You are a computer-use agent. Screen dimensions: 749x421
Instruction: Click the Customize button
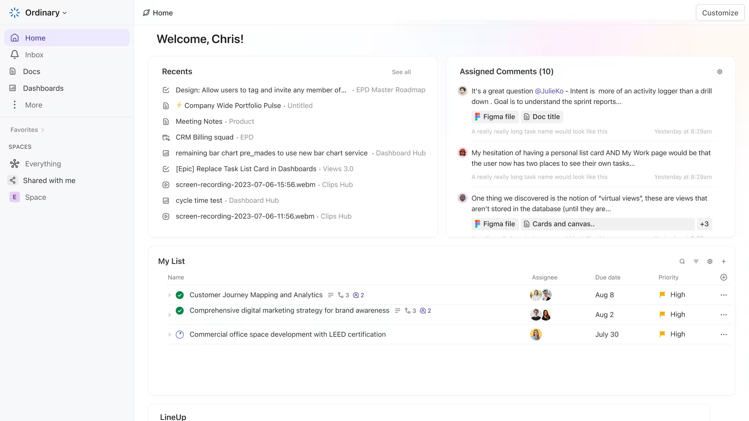pyautogui.click(x=720, y=13)
